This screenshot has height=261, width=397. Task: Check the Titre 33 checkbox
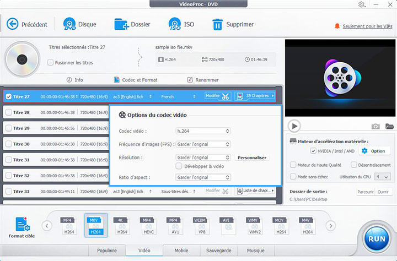[x=9, y=192]
